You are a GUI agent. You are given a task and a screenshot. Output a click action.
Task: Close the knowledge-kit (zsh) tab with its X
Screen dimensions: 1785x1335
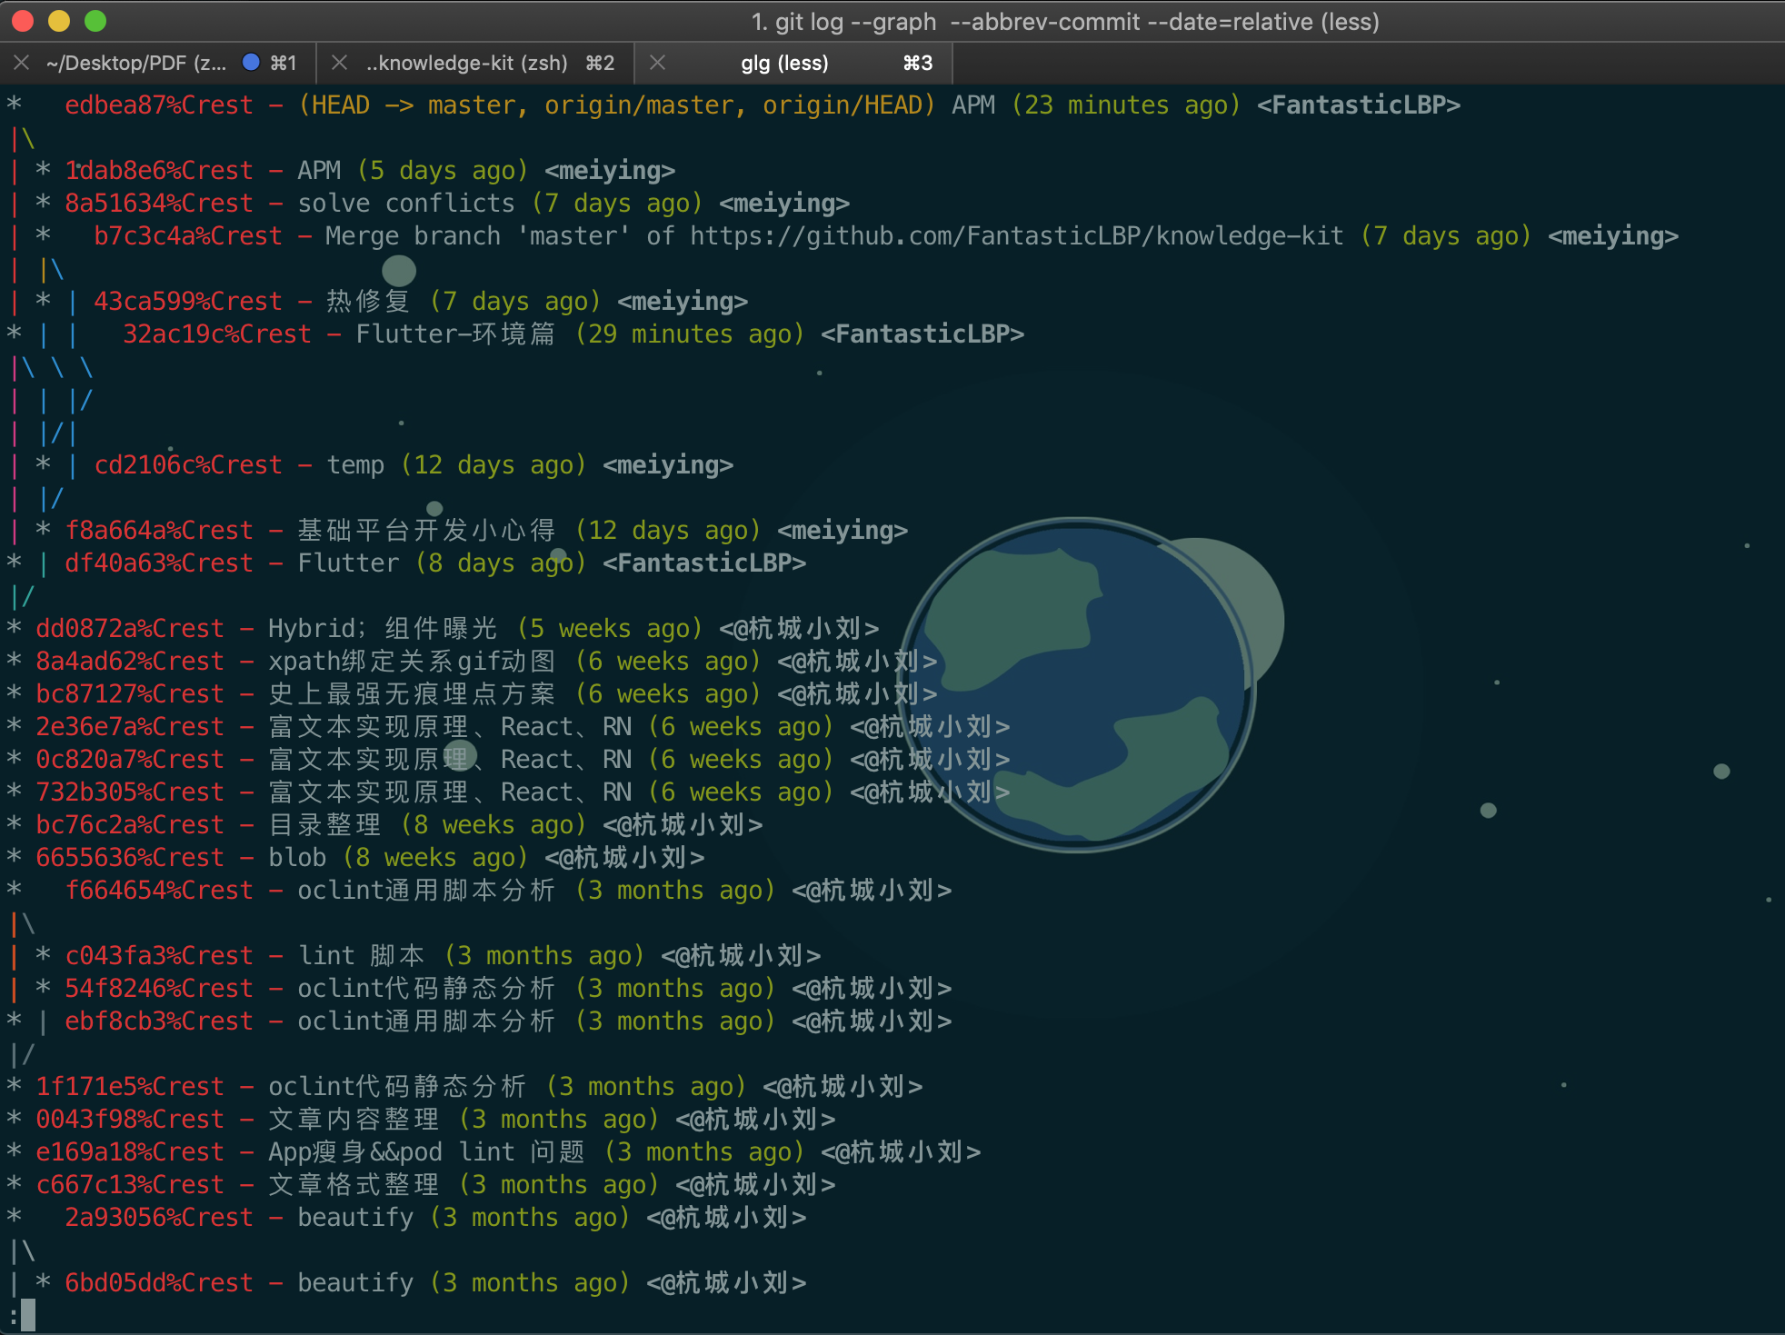pos(340,63)
